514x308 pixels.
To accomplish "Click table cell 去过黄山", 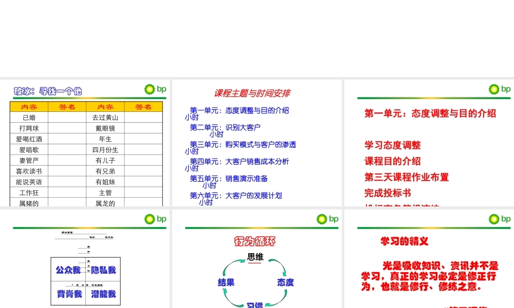I will [x=105, y=118].
